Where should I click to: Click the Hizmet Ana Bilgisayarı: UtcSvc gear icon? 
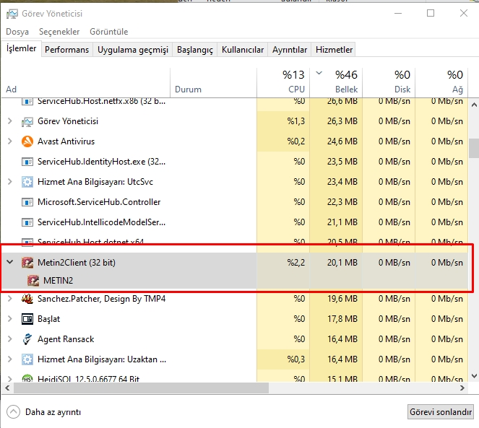(27, 182)
